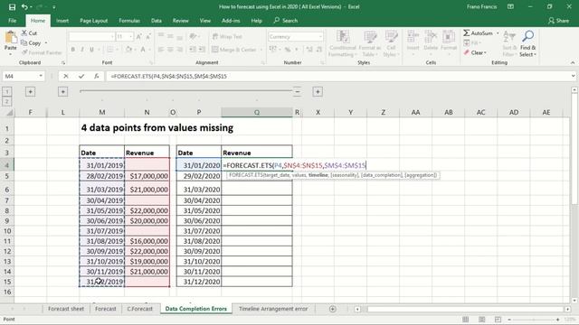Add new sheet with plus icon
Screen dimensions: 579x325
click(333, 309)
